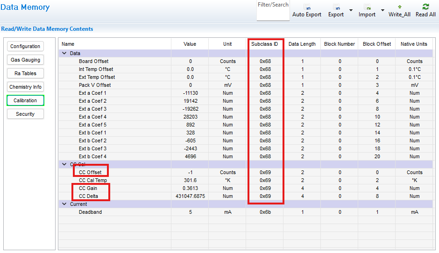The width and height of the screenshot is (439, 253).
Task: Click the CC Delta value 431047.6875
Action: (x=191, y=196)
